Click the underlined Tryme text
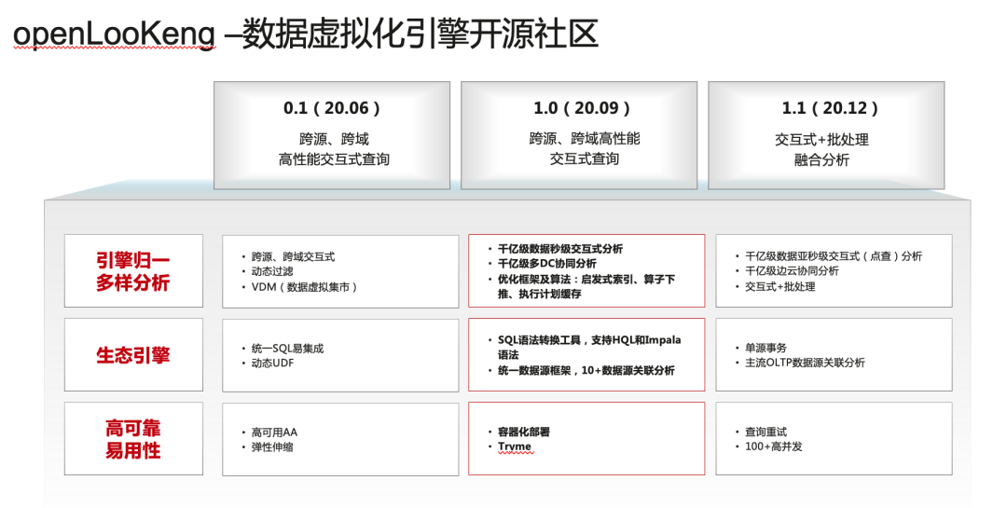1007x508 pixels. click(515, 447)
